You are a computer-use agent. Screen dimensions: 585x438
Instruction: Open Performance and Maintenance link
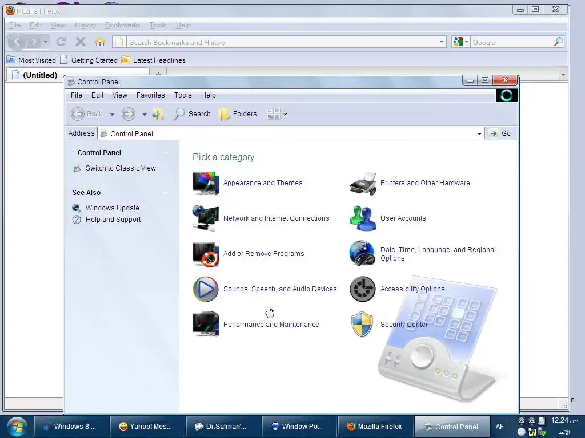point(271,324)
